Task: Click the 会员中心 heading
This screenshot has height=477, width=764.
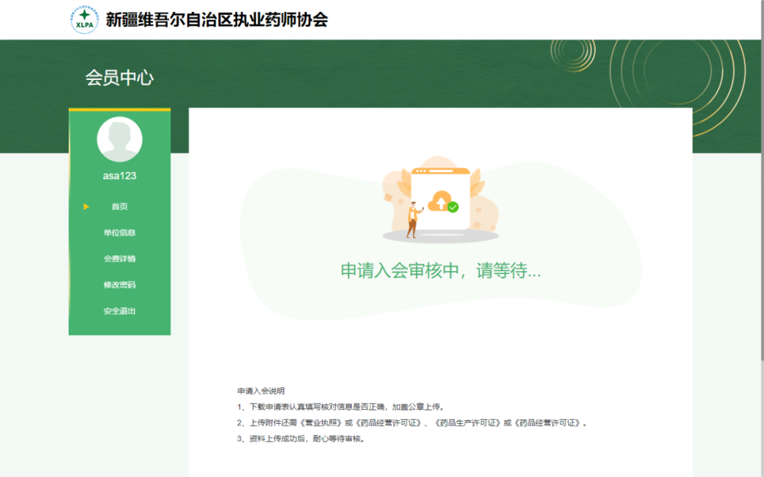Action: [x=120, y=78]
